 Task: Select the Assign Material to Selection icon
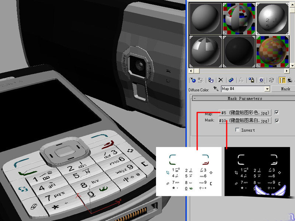[211, 80]
